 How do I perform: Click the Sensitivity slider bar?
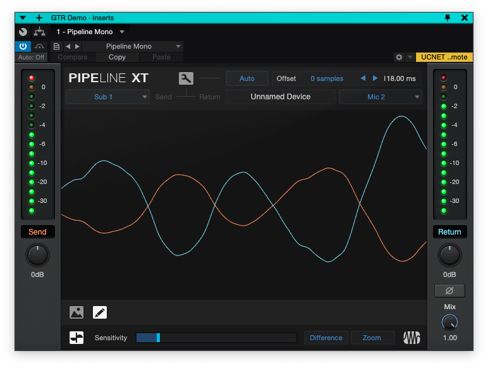pyautogui.click(x=217, y=338)
